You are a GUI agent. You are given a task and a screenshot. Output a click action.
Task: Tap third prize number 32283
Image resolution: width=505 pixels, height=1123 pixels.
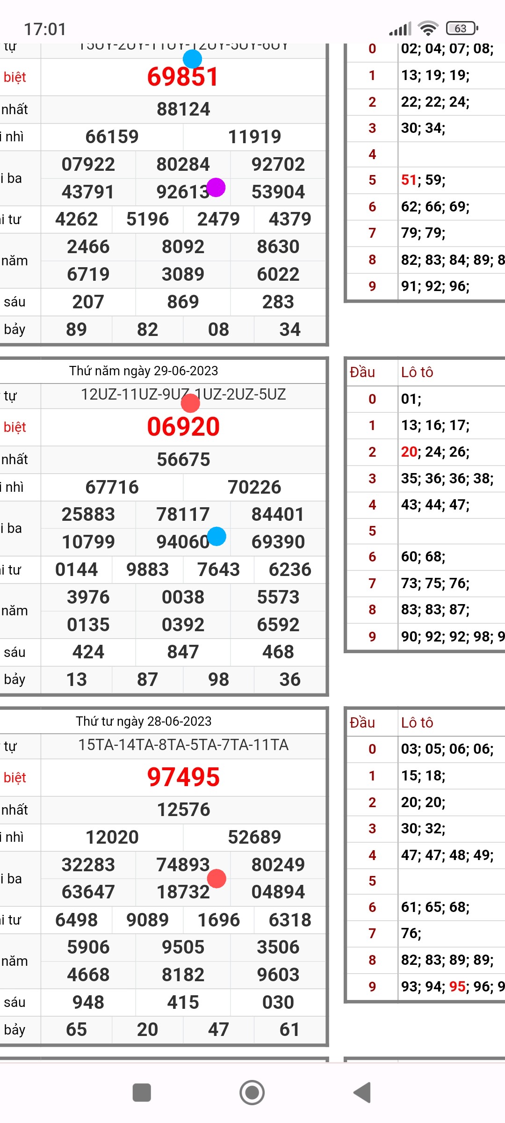click(88, 865)
